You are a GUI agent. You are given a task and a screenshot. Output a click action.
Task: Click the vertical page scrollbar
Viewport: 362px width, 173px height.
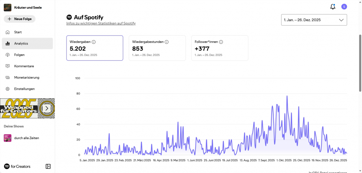click(x=360, y=70)
